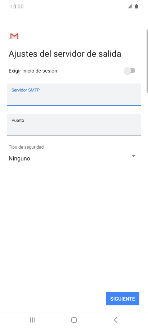The width and height of the screenshot is (148, 329).
Task: Tap the battery status icon
Action: pos(136,6)
